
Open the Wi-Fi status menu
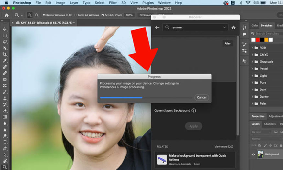click(248, 3)
